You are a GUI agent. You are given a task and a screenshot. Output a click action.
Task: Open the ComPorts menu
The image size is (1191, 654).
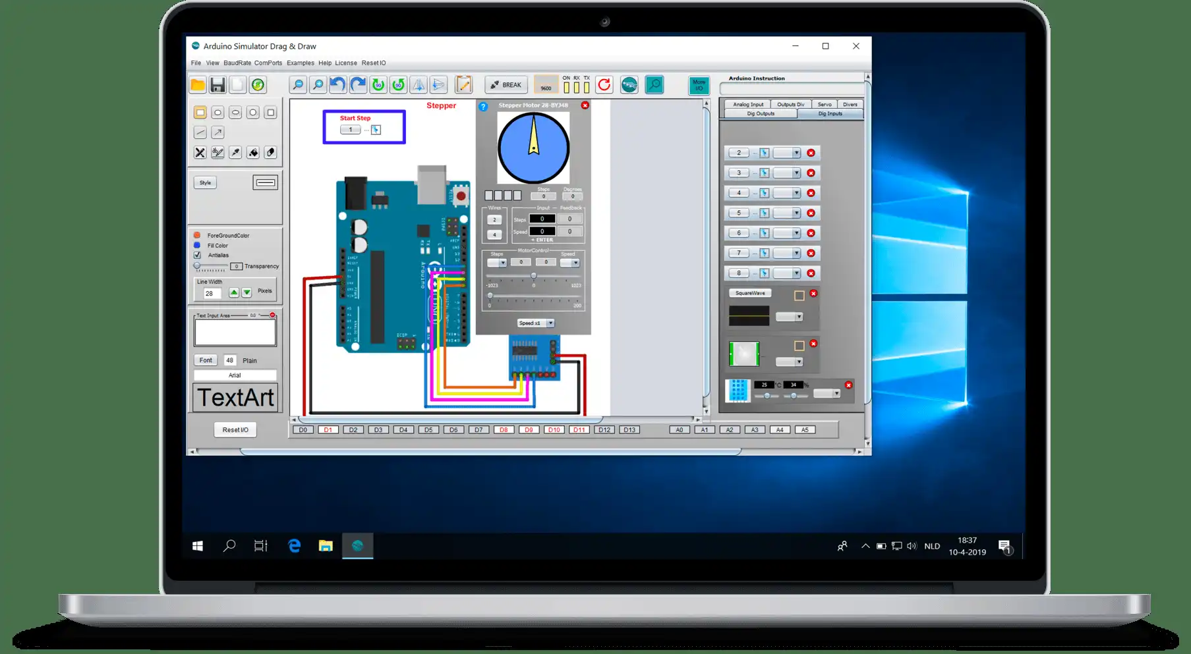pos(268,63)
